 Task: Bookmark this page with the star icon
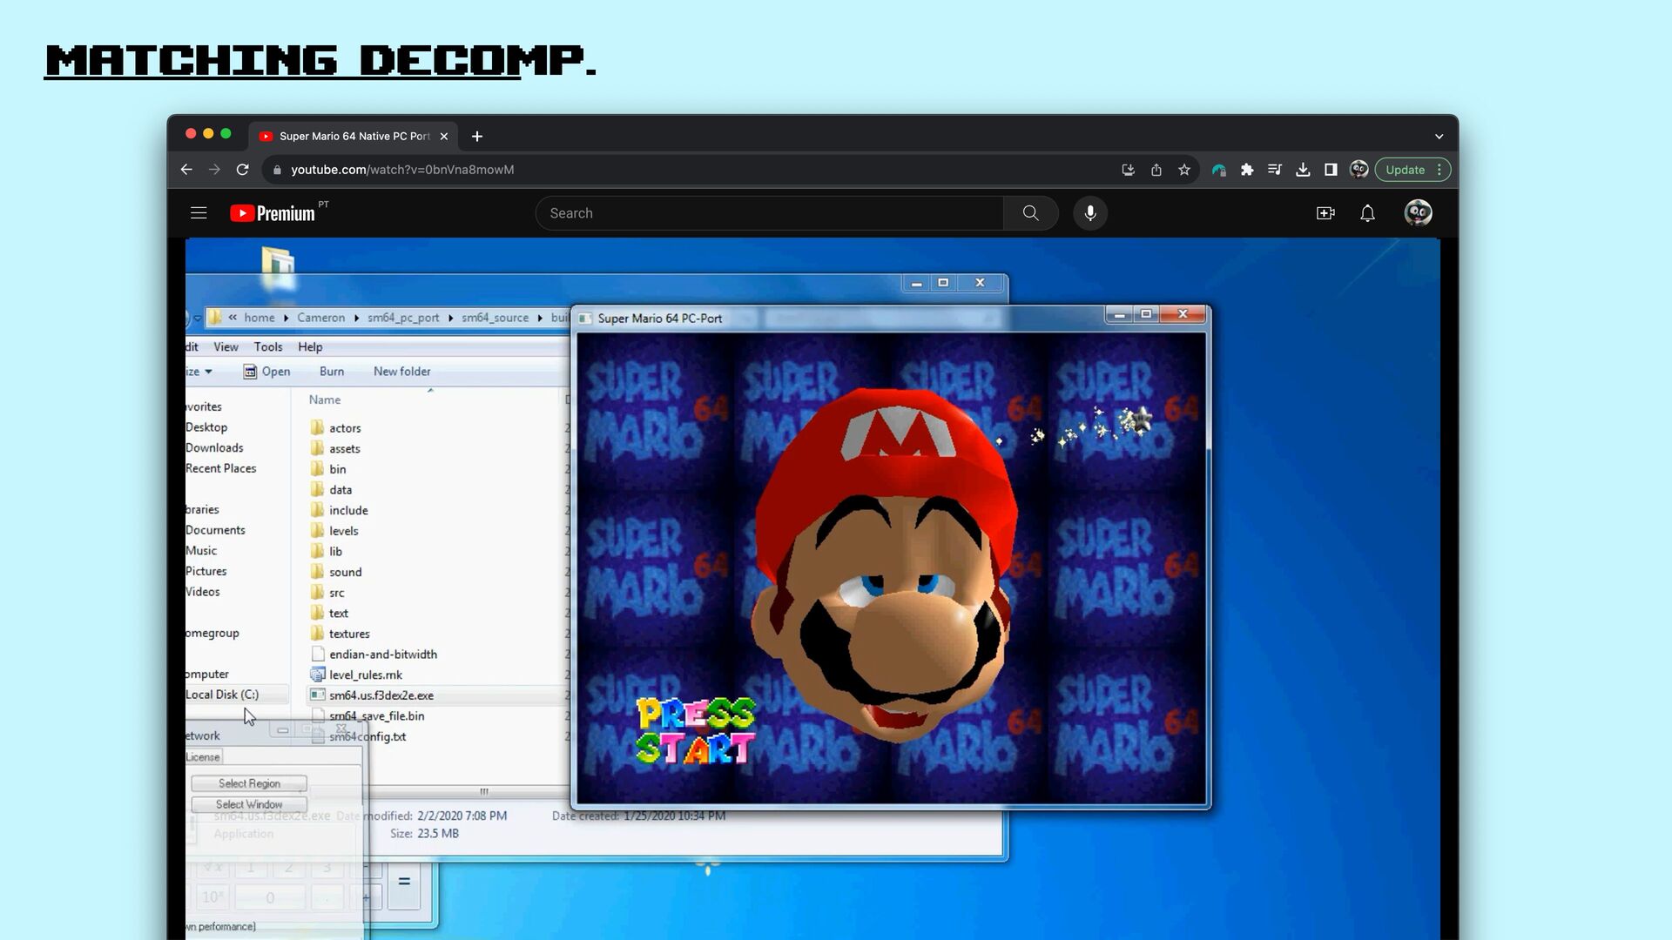pyautogui.click(x=1184, y=170)
